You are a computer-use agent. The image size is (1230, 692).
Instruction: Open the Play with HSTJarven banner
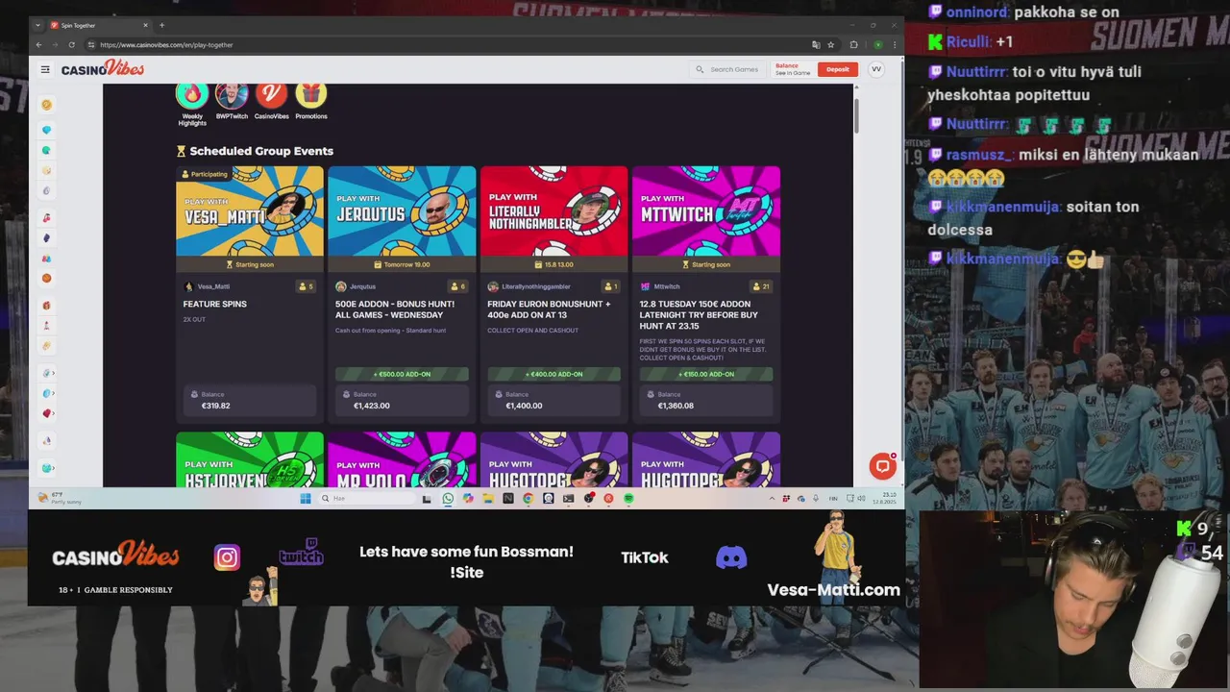tap(250, 459)
